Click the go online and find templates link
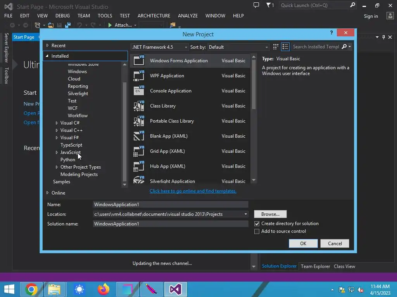The image size is (397, 297). (193, 191)
